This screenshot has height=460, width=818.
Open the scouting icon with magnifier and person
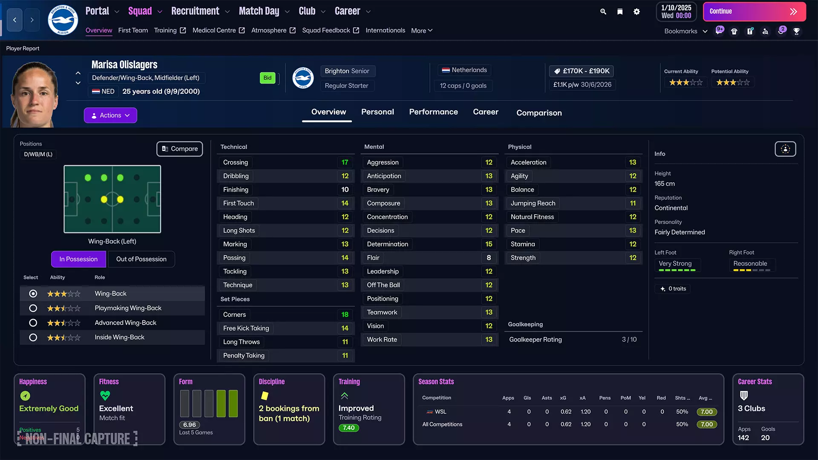[x=766, y=31]
